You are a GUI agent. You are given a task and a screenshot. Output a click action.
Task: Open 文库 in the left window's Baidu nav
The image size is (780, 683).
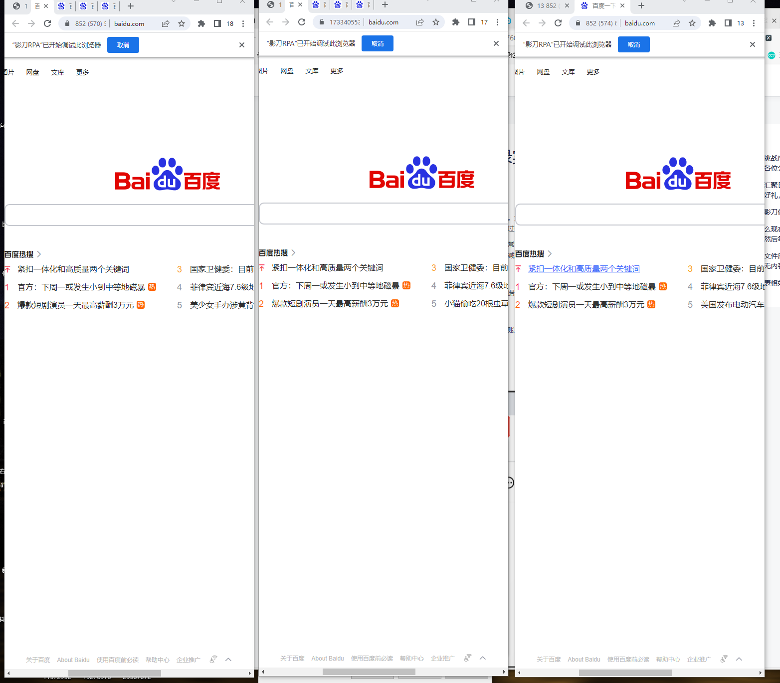(57, 72)
